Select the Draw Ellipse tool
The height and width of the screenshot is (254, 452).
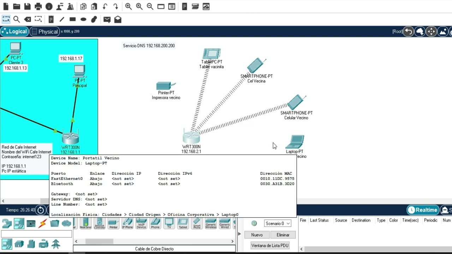click(x=83, y=19)
